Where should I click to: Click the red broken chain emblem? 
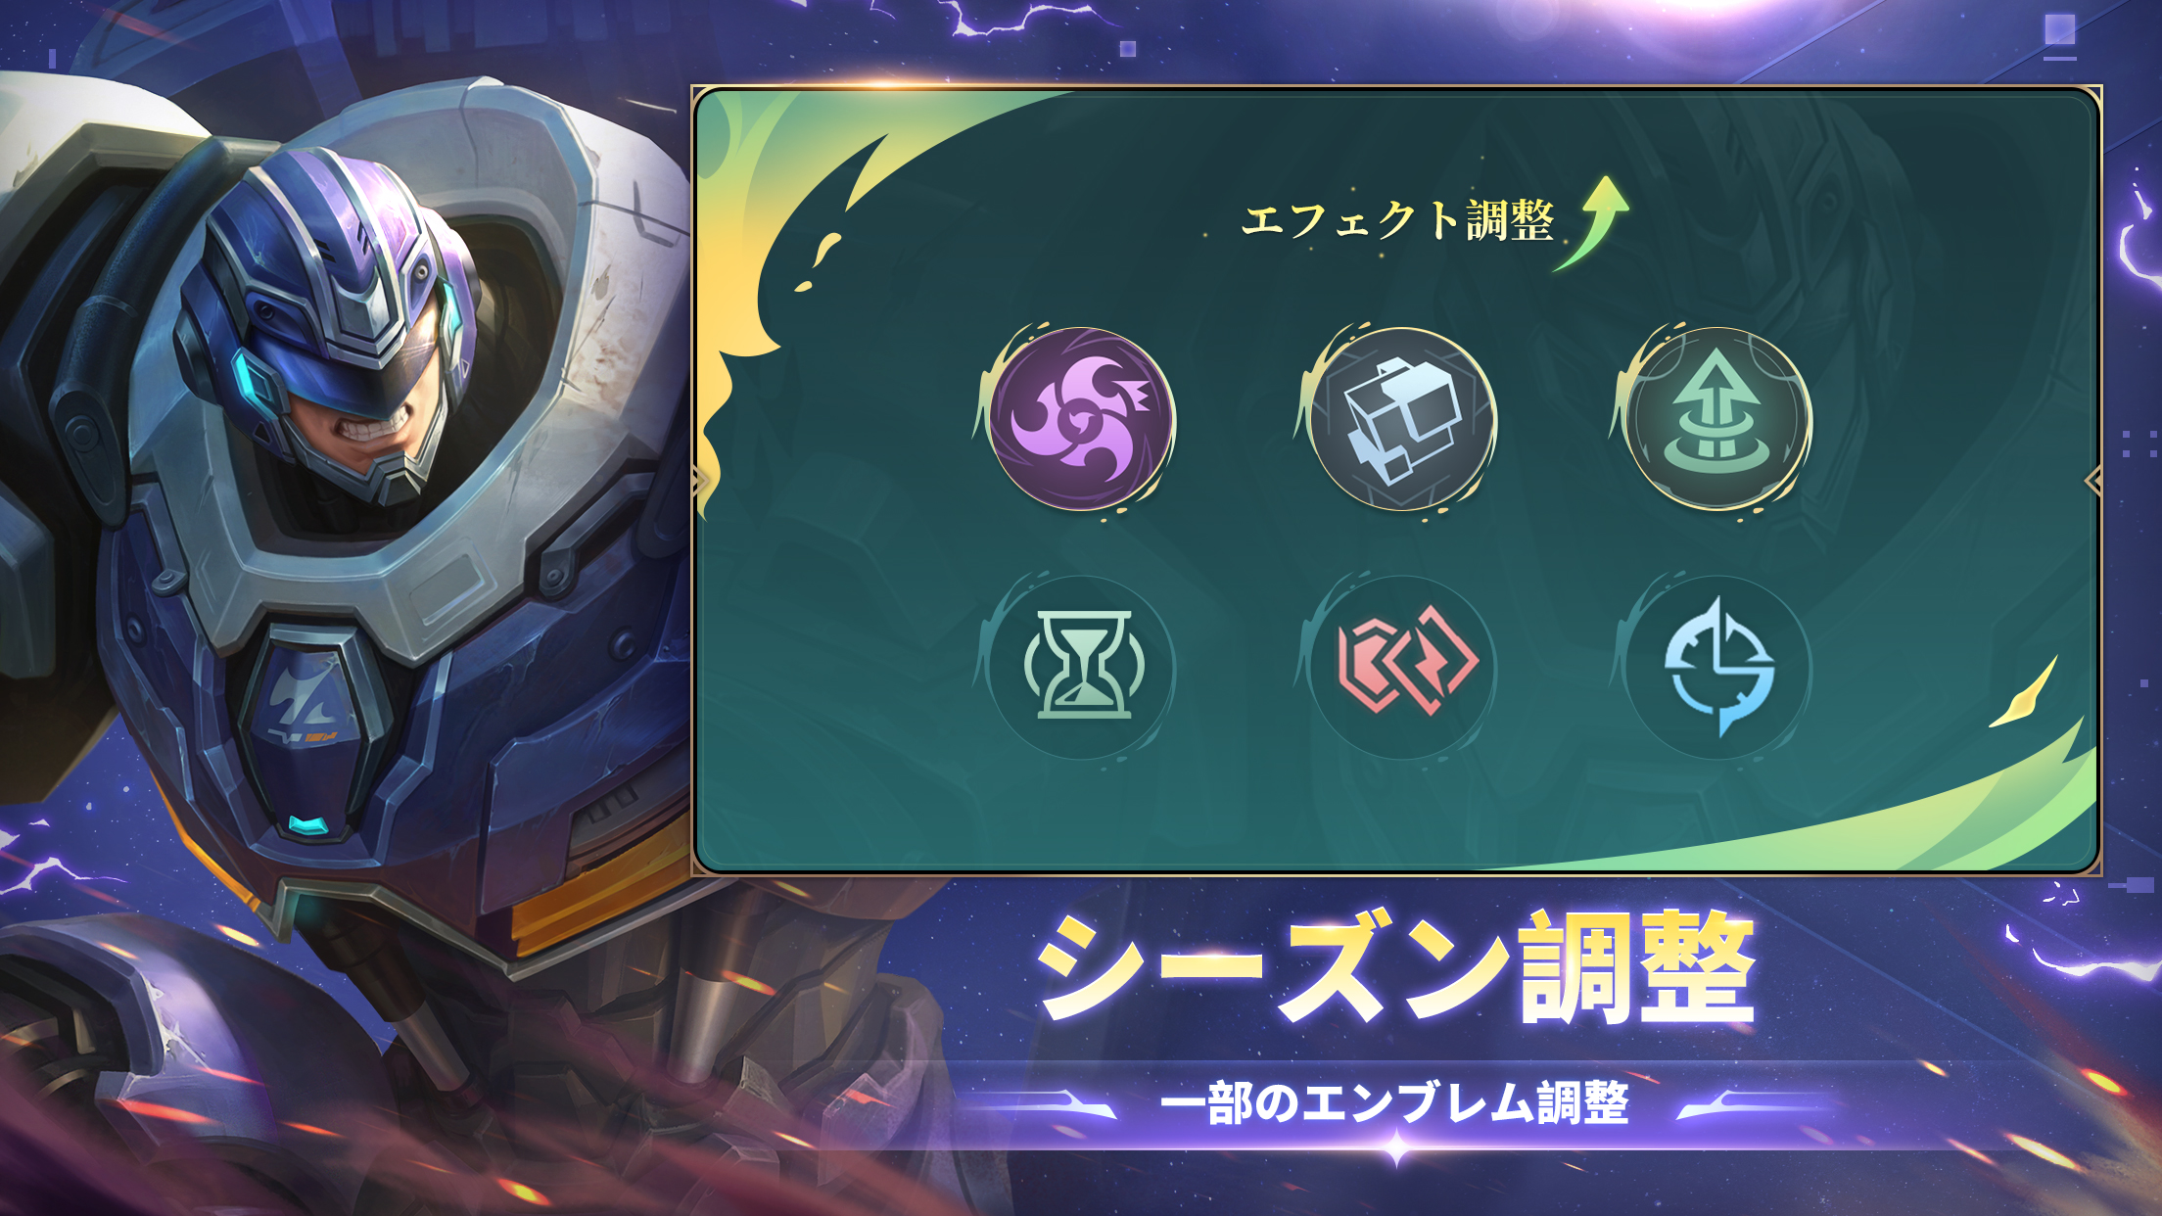point(1402,666)
